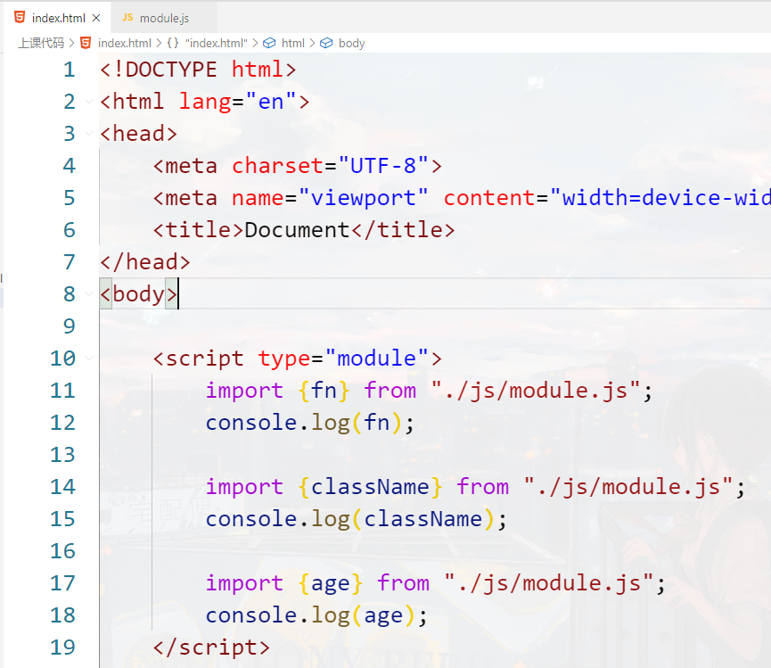The image size is (771, 668).
Task: Click the body element breadcrumb
Action: (x=351, y=44)
